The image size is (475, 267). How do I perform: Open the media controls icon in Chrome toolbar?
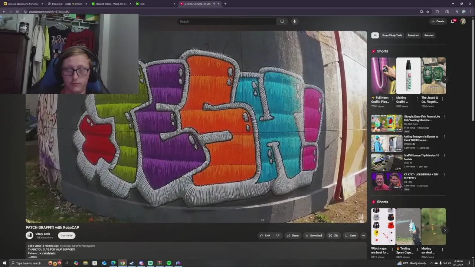(x=457, y=11)
